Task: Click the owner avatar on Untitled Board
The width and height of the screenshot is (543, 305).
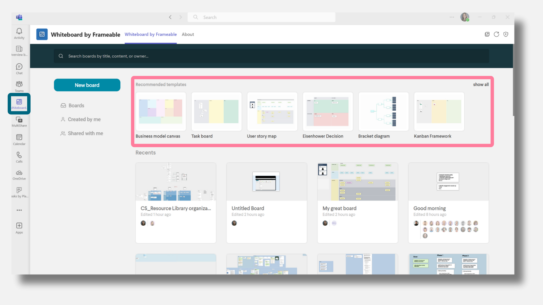Action: point(234,223)
